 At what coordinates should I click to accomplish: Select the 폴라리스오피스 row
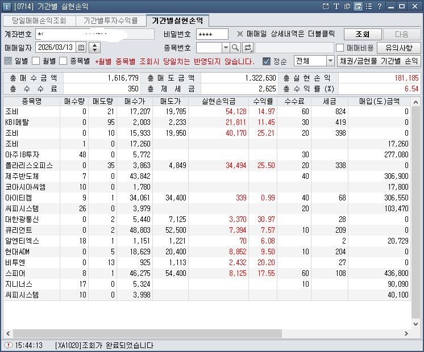[x=207, y=165]
